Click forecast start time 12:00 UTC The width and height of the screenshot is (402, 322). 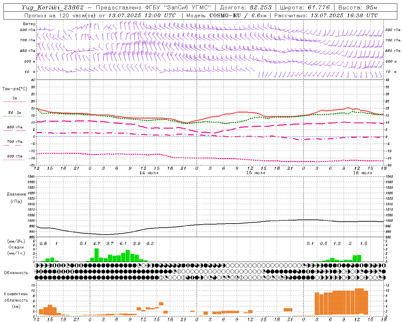pyautogui.click(x=160, y=15)
